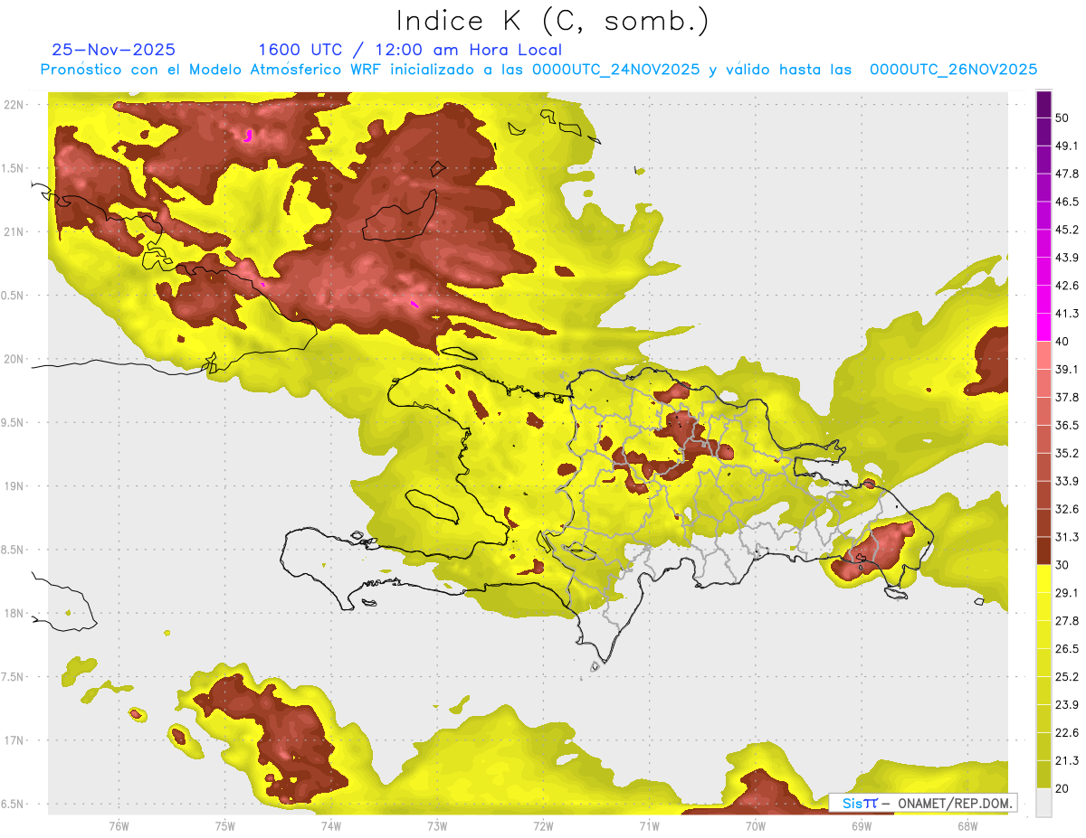
Task: Select the colorbar label '46.5'
Action: pyautogui.click(x=1067, y=202)
